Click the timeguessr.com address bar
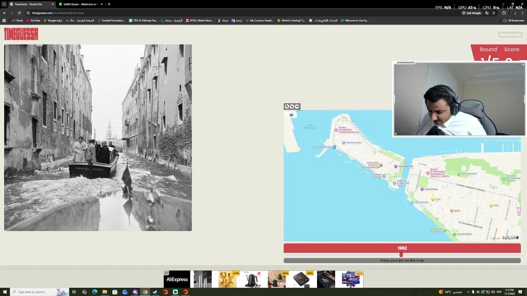The image size is (527, 296). pos(243,13)
